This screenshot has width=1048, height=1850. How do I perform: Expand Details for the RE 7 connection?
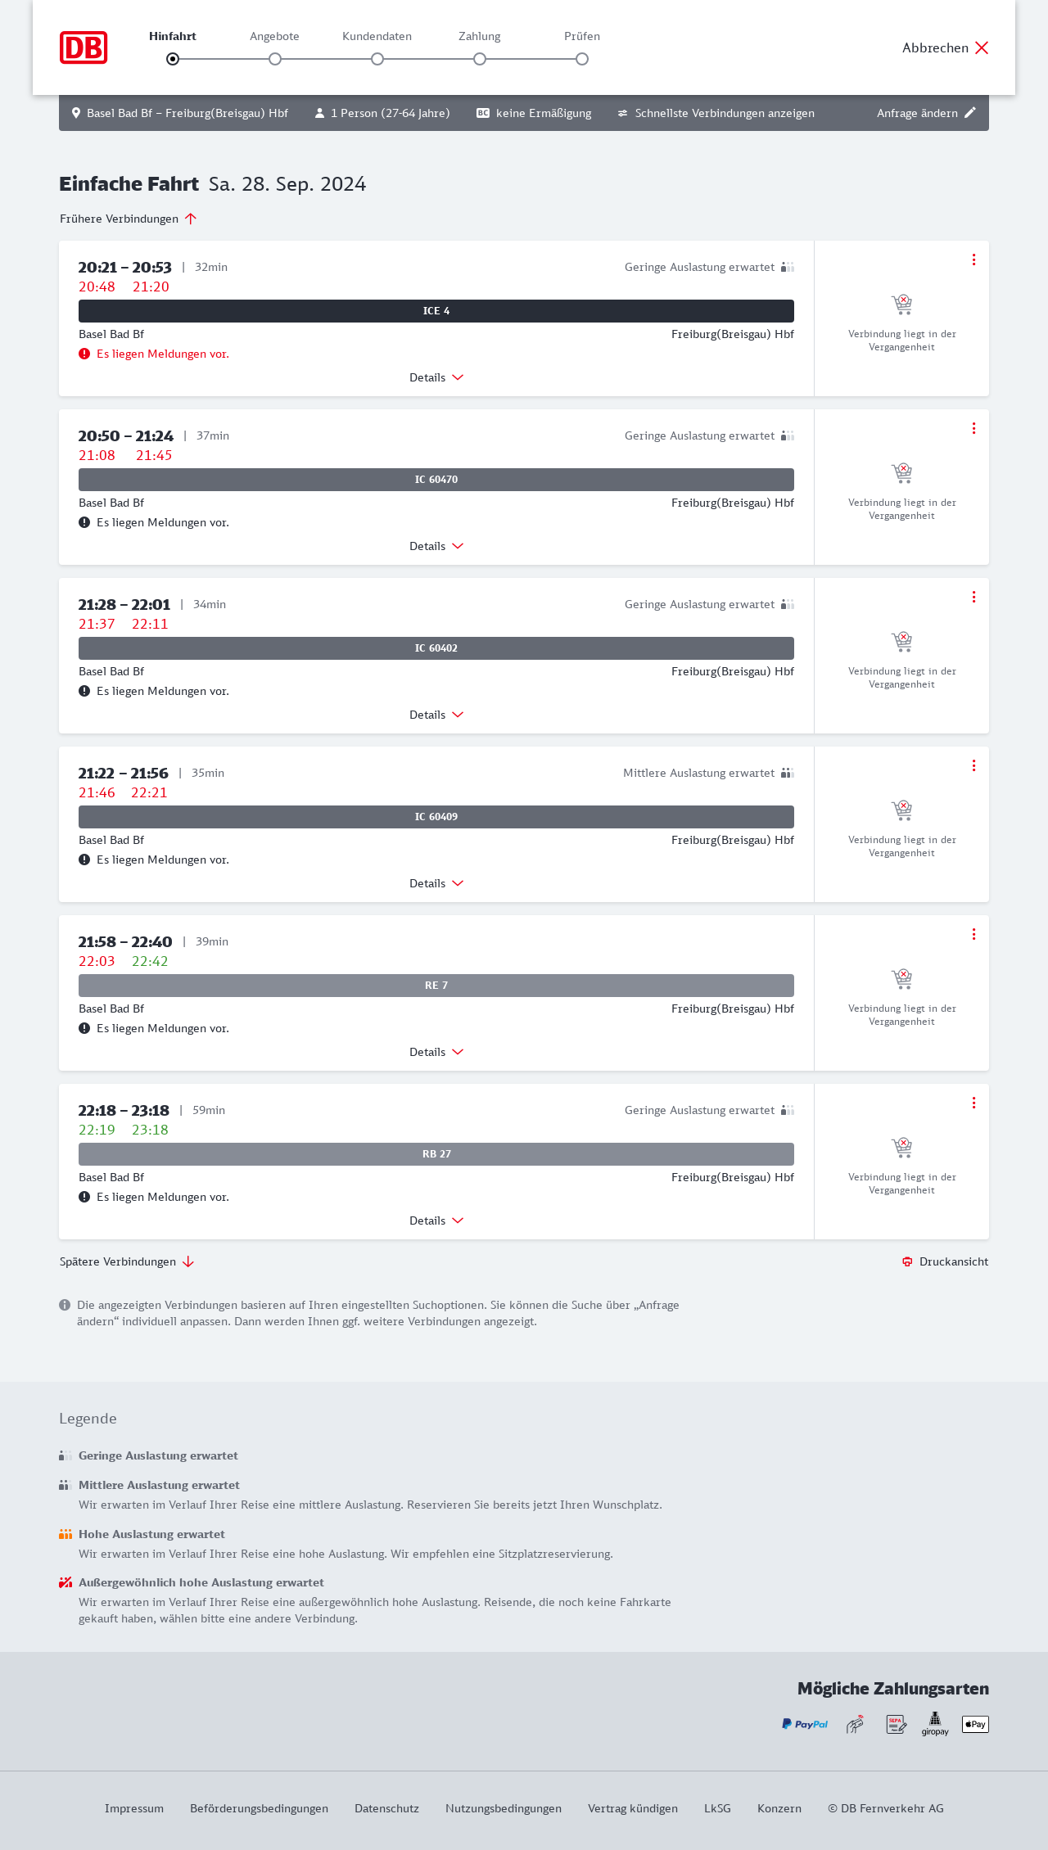(436, 1052)
